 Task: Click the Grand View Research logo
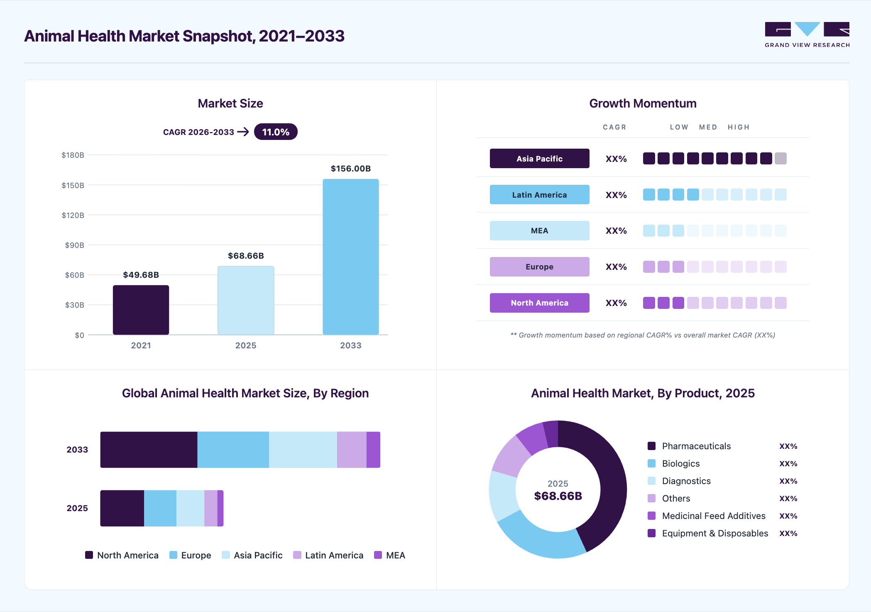[x=807, y=35]
